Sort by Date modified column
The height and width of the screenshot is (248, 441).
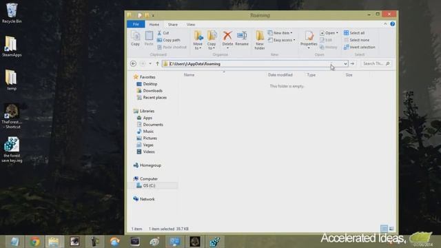(280, 75)
